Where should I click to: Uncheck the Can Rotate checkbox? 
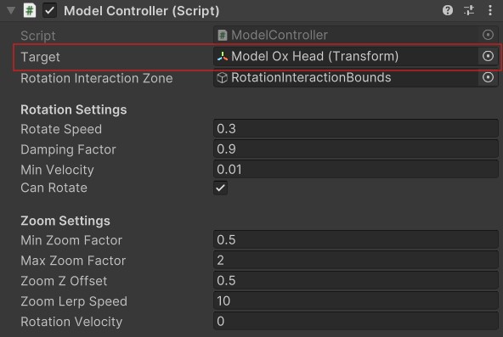tap(220, 188)
